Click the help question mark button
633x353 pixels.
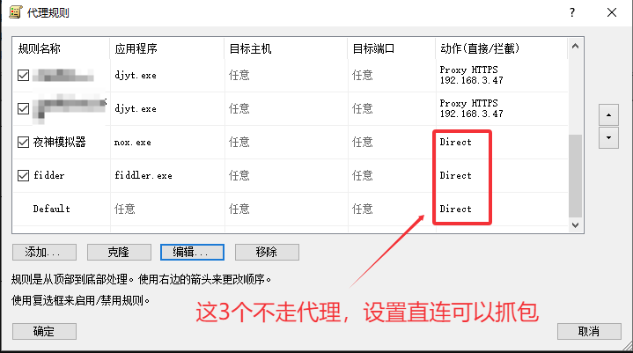pyautogui.click(x=572, y=12)
